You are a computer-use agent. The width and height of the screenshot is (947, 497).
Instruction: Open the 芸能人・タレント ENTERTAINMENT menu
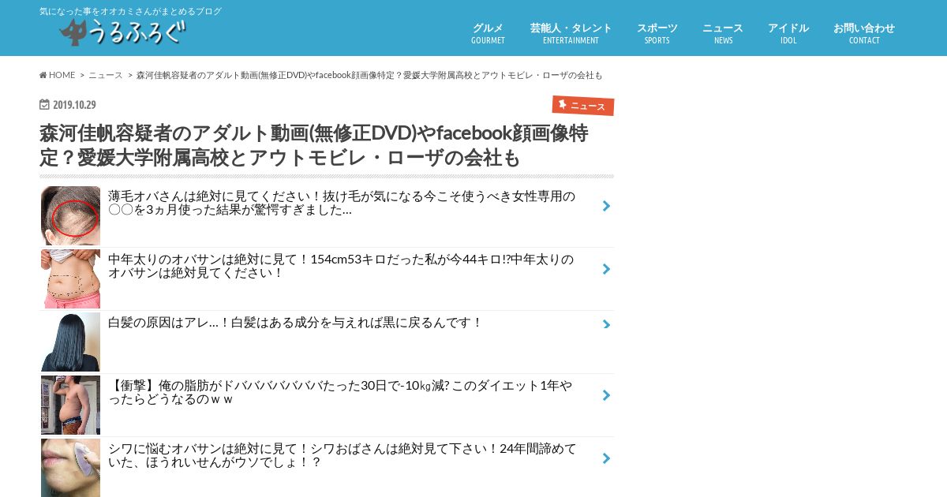pyautogui.click(x=571, y=33)
